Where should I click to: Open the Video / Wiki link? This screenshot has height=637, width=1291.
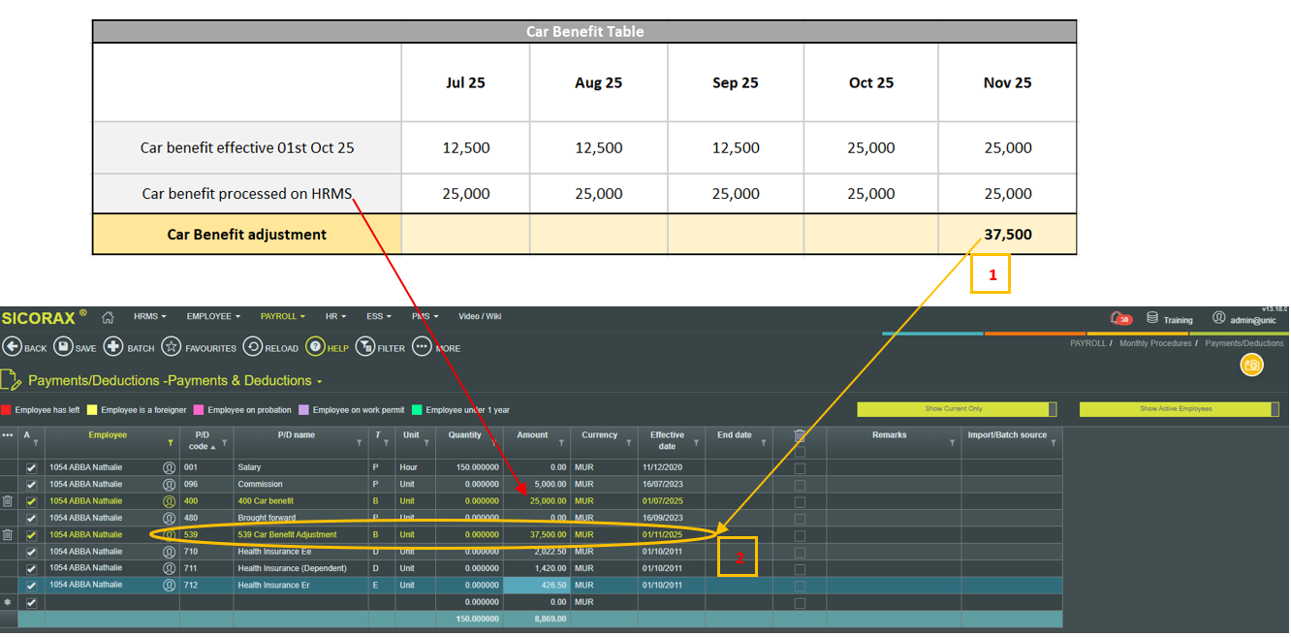(481, 317)
